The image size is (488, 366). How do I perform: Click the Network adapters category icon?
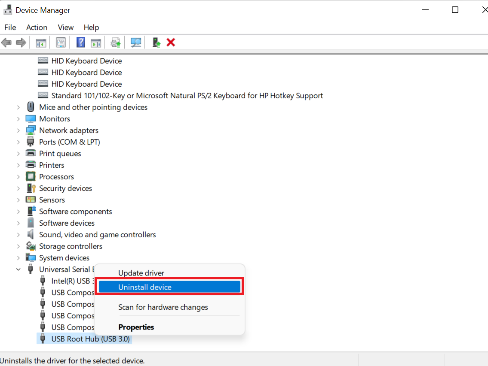(x=31, y=130)
